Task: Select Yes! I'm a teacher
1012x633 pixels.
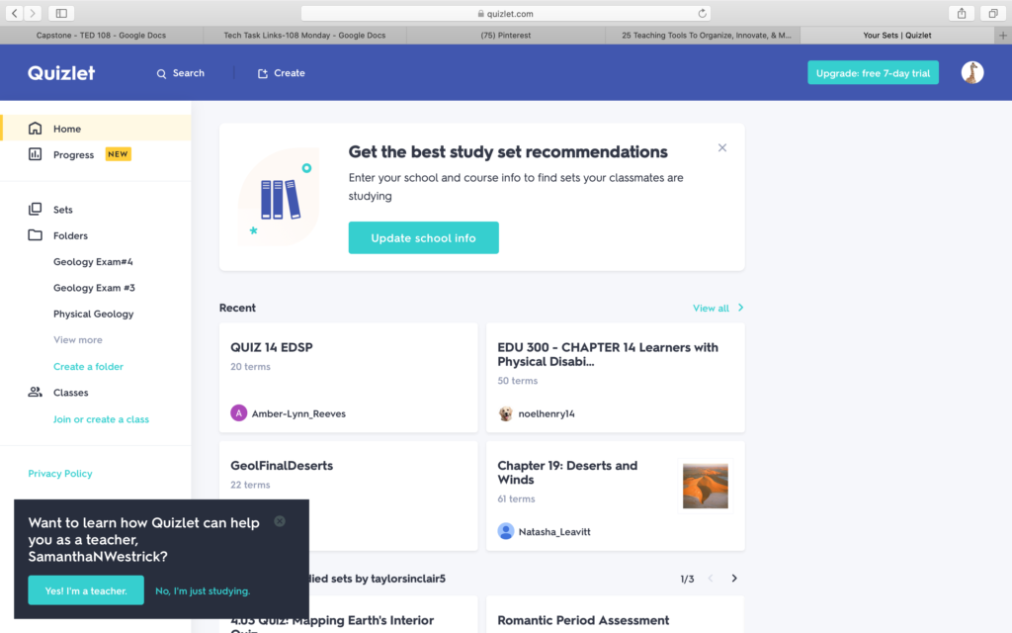Action: coord(85,590)
